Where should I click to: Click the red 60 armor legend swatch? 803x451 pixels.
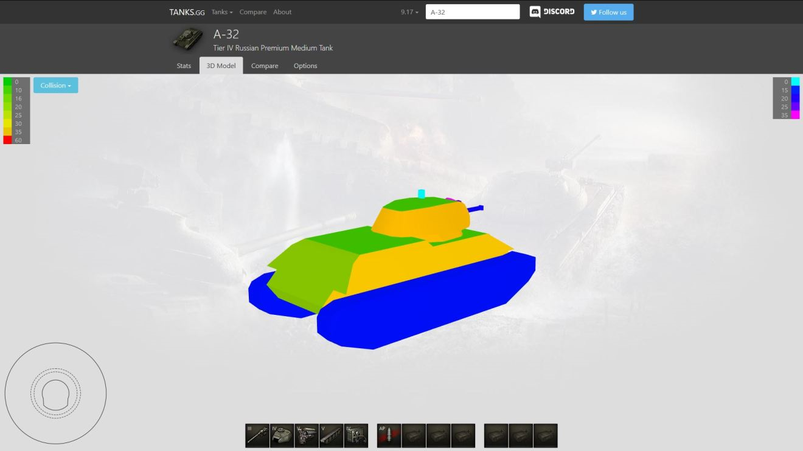[7, 140]
